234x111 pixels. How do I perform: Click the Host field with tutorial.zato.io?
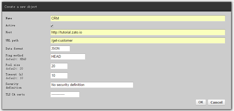point(138,32)
